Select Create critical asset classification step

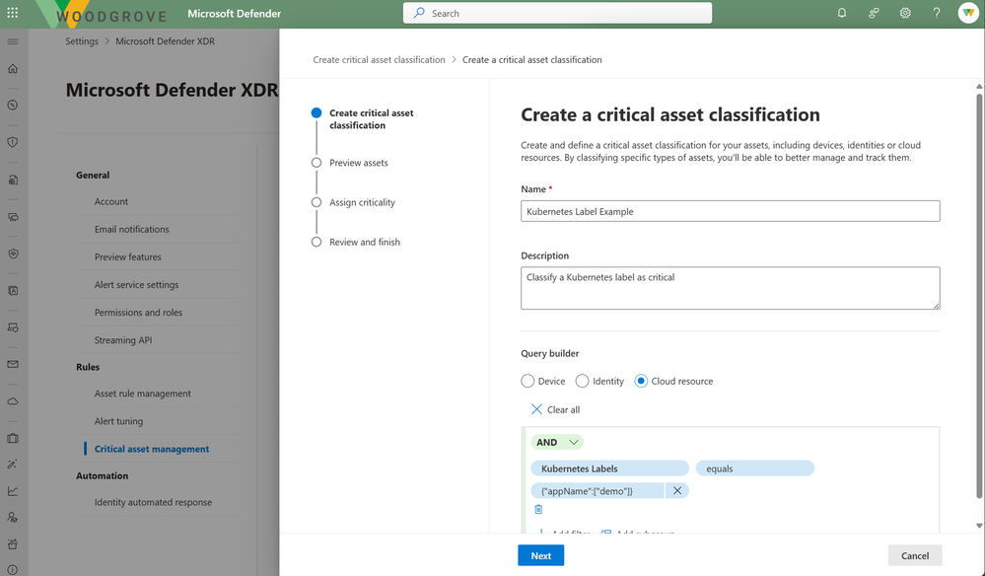(x=372, y=119)
